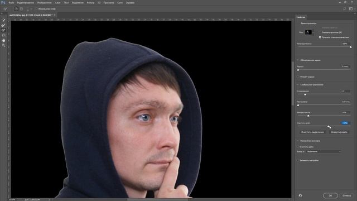Confirm with the OK button
The width and height of the screenshot is (357, 201).
click(x=330, y=195)
